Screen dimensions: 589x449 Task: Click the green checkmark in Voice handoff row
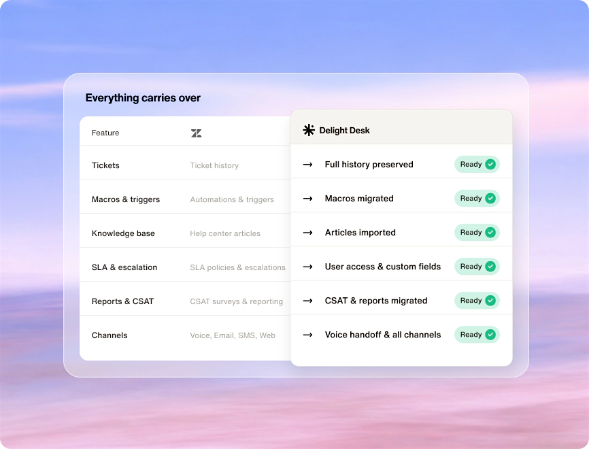click(x=490, y=335)
